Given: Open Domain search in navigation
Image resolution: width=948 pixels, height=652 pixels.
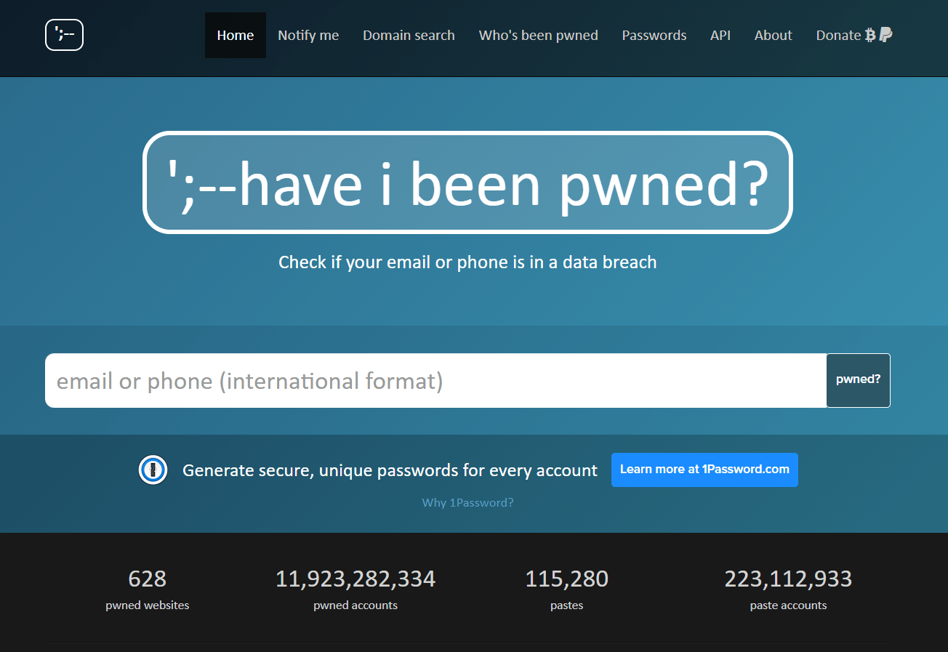Looking at the screenshot, I should 409,35.
